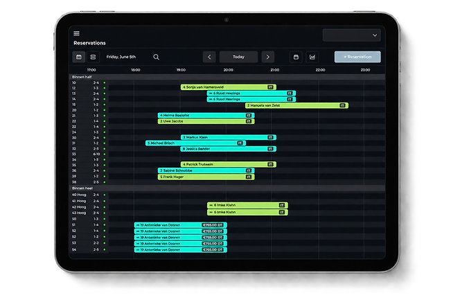Select table row 24
This screenshot has height=302, width=453.
coord(227,132)
